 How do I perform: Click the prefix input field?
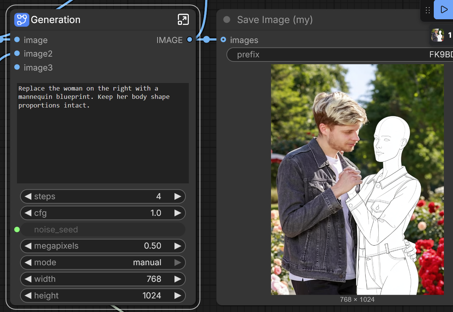pos(340,55)
